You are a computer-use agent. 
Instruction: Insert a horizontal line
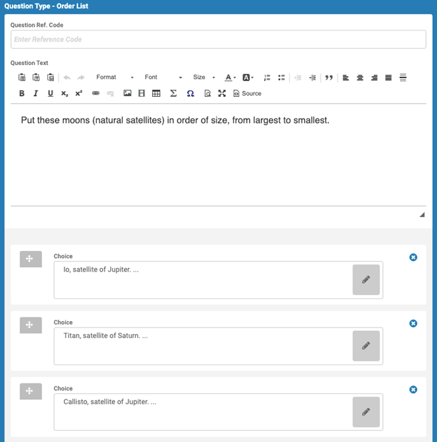pos(403,77)
